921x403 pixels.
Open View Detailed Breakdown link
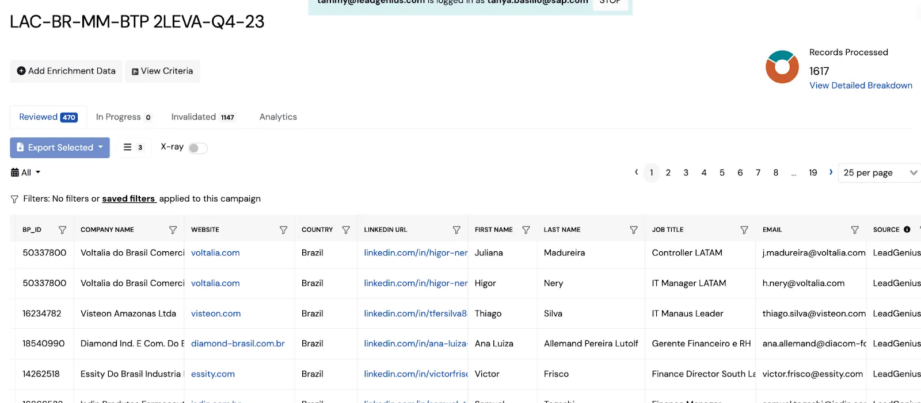[x=861, y=86]
